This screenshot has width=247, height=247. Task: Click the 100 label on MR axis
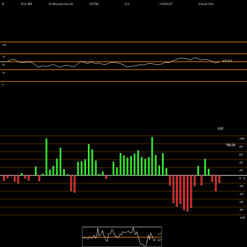pyautogui.click(x=242, y=139)
